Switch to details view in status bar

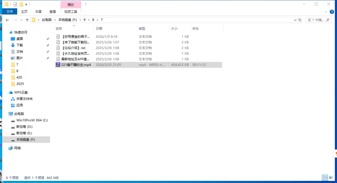tap(325, 178)
